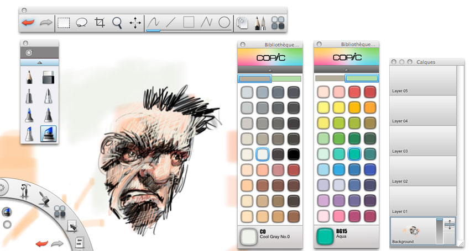The width and height of the screenshot is (470, 251).
Task: Select Layer 04 in the Calques panel
Action: (422, 111)
